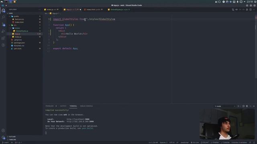Click the split terminal icon
Screen dimensions: 257x144
[243, 106]
